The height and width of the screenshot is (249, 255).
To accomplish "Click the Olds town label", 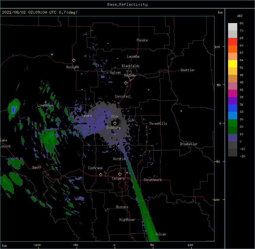I will click(x=115, y=117).
